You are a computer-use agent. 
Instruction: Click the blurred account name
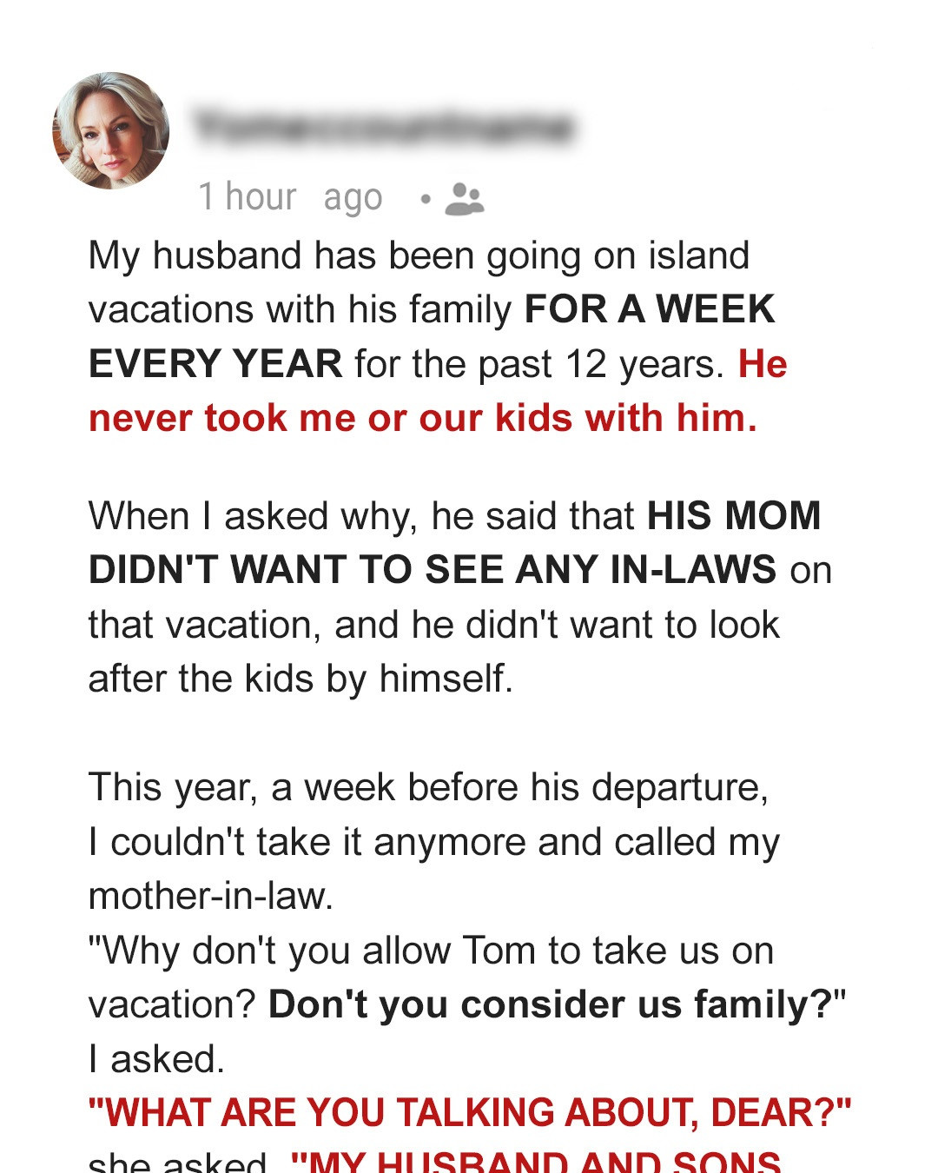pyautogui.click(x=384, y=127)
